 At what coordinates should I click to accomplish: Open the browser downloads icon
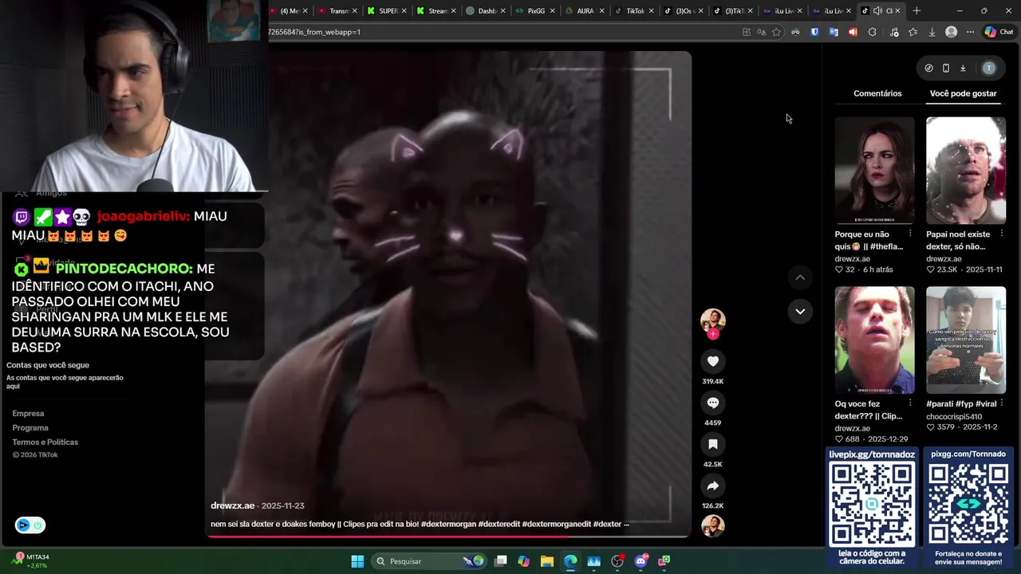pos(932,32)
